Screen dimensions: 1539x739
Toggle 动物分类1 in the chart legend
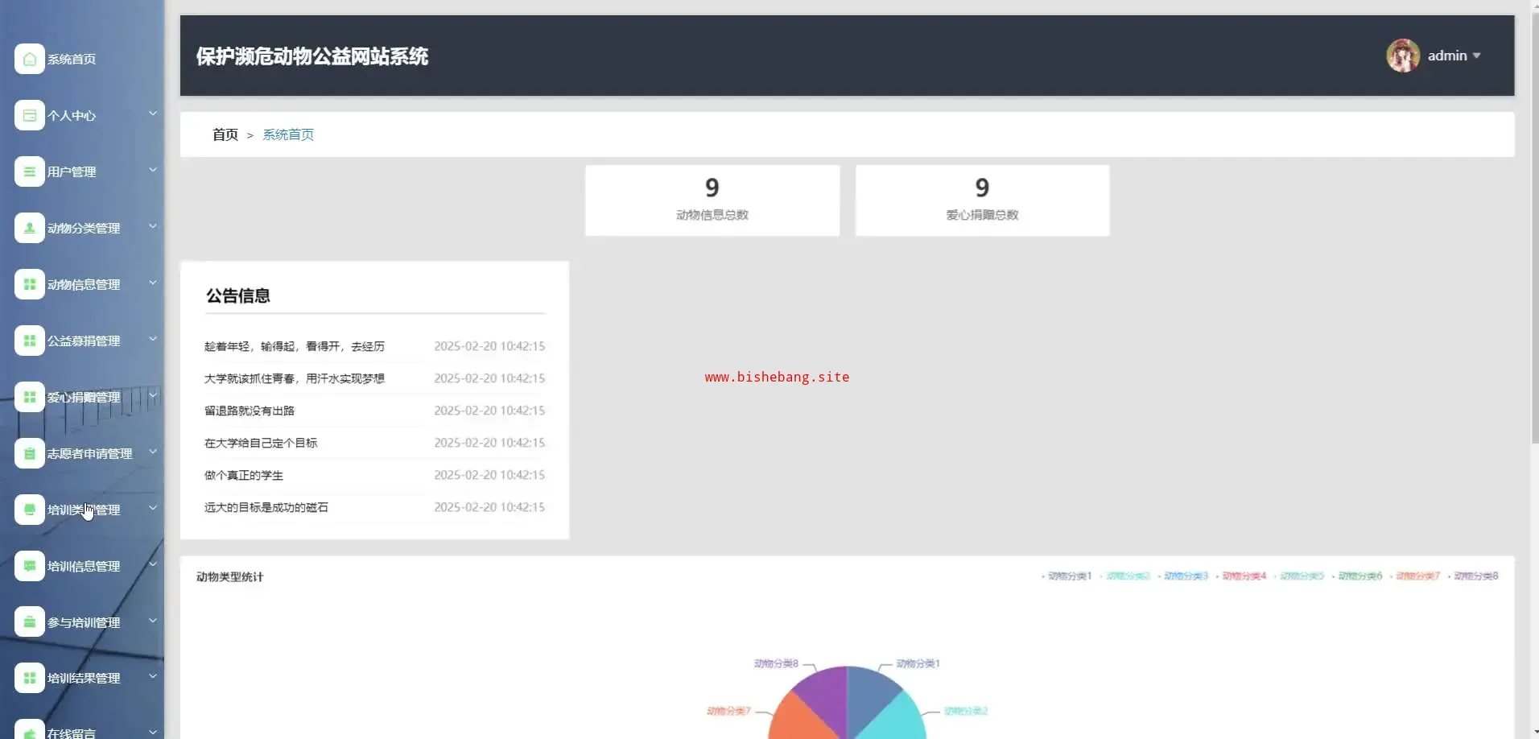point(1067,576)
